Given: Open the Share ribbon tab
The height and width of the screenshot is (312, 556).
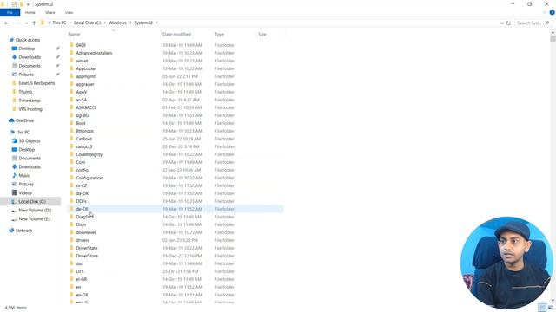Looking at the screenshot, I should [50, 12].
